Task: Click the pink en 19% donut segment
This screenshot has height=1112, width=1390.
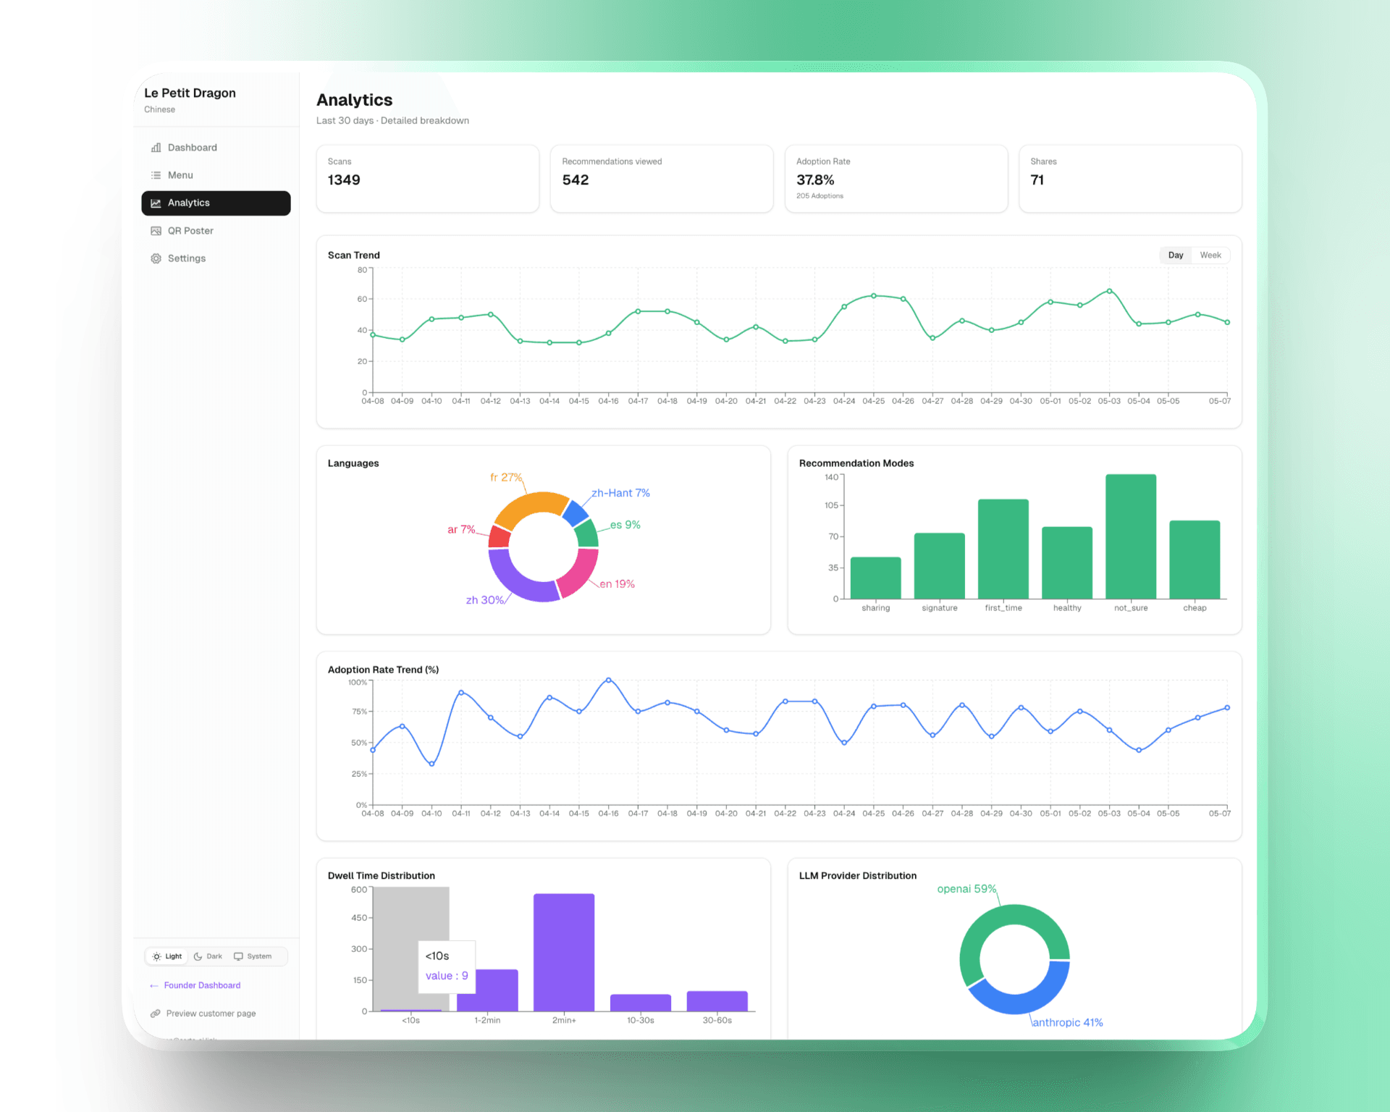Action: click(x=583, y=573)
